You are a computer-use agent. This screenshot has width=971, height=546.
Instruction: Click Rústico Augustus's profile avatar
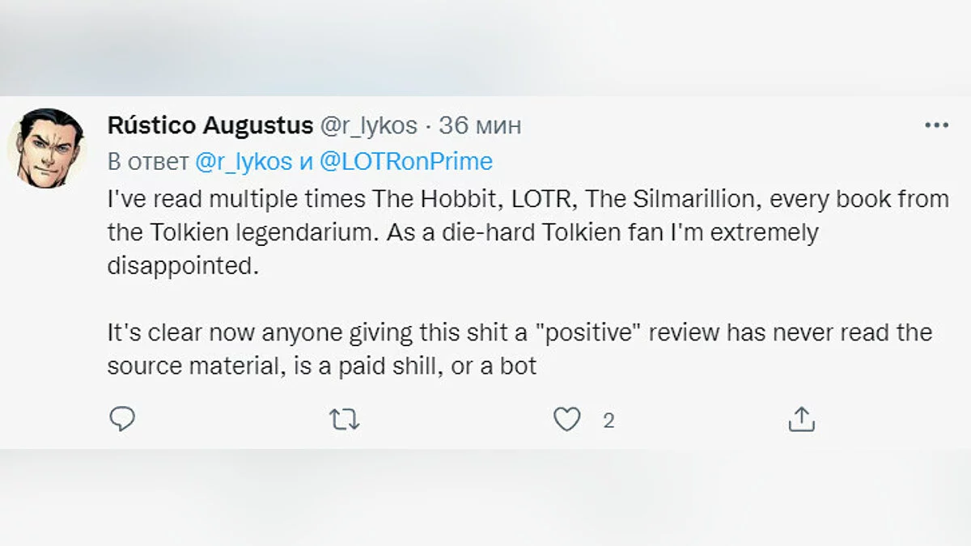[46, 149]
